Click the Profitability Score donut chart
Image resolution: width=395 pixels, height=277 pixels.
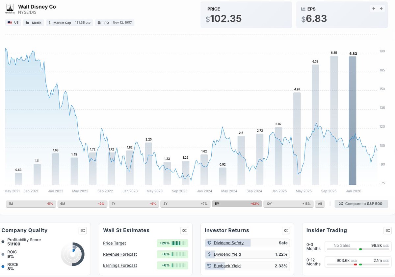pos(73,254)
